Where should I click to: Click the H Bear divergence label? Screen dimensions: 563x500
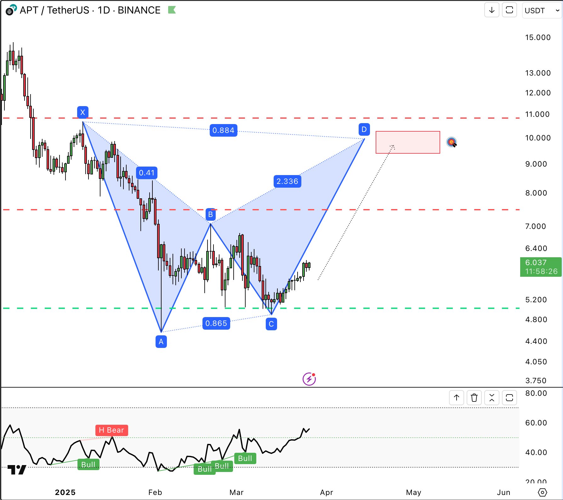111,430
